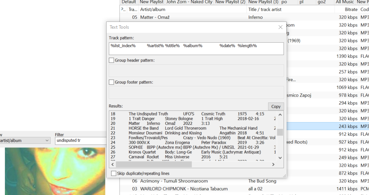
Task: Close the Text Tools dialog
Action: pyautogui.click(x=280, y=27)
